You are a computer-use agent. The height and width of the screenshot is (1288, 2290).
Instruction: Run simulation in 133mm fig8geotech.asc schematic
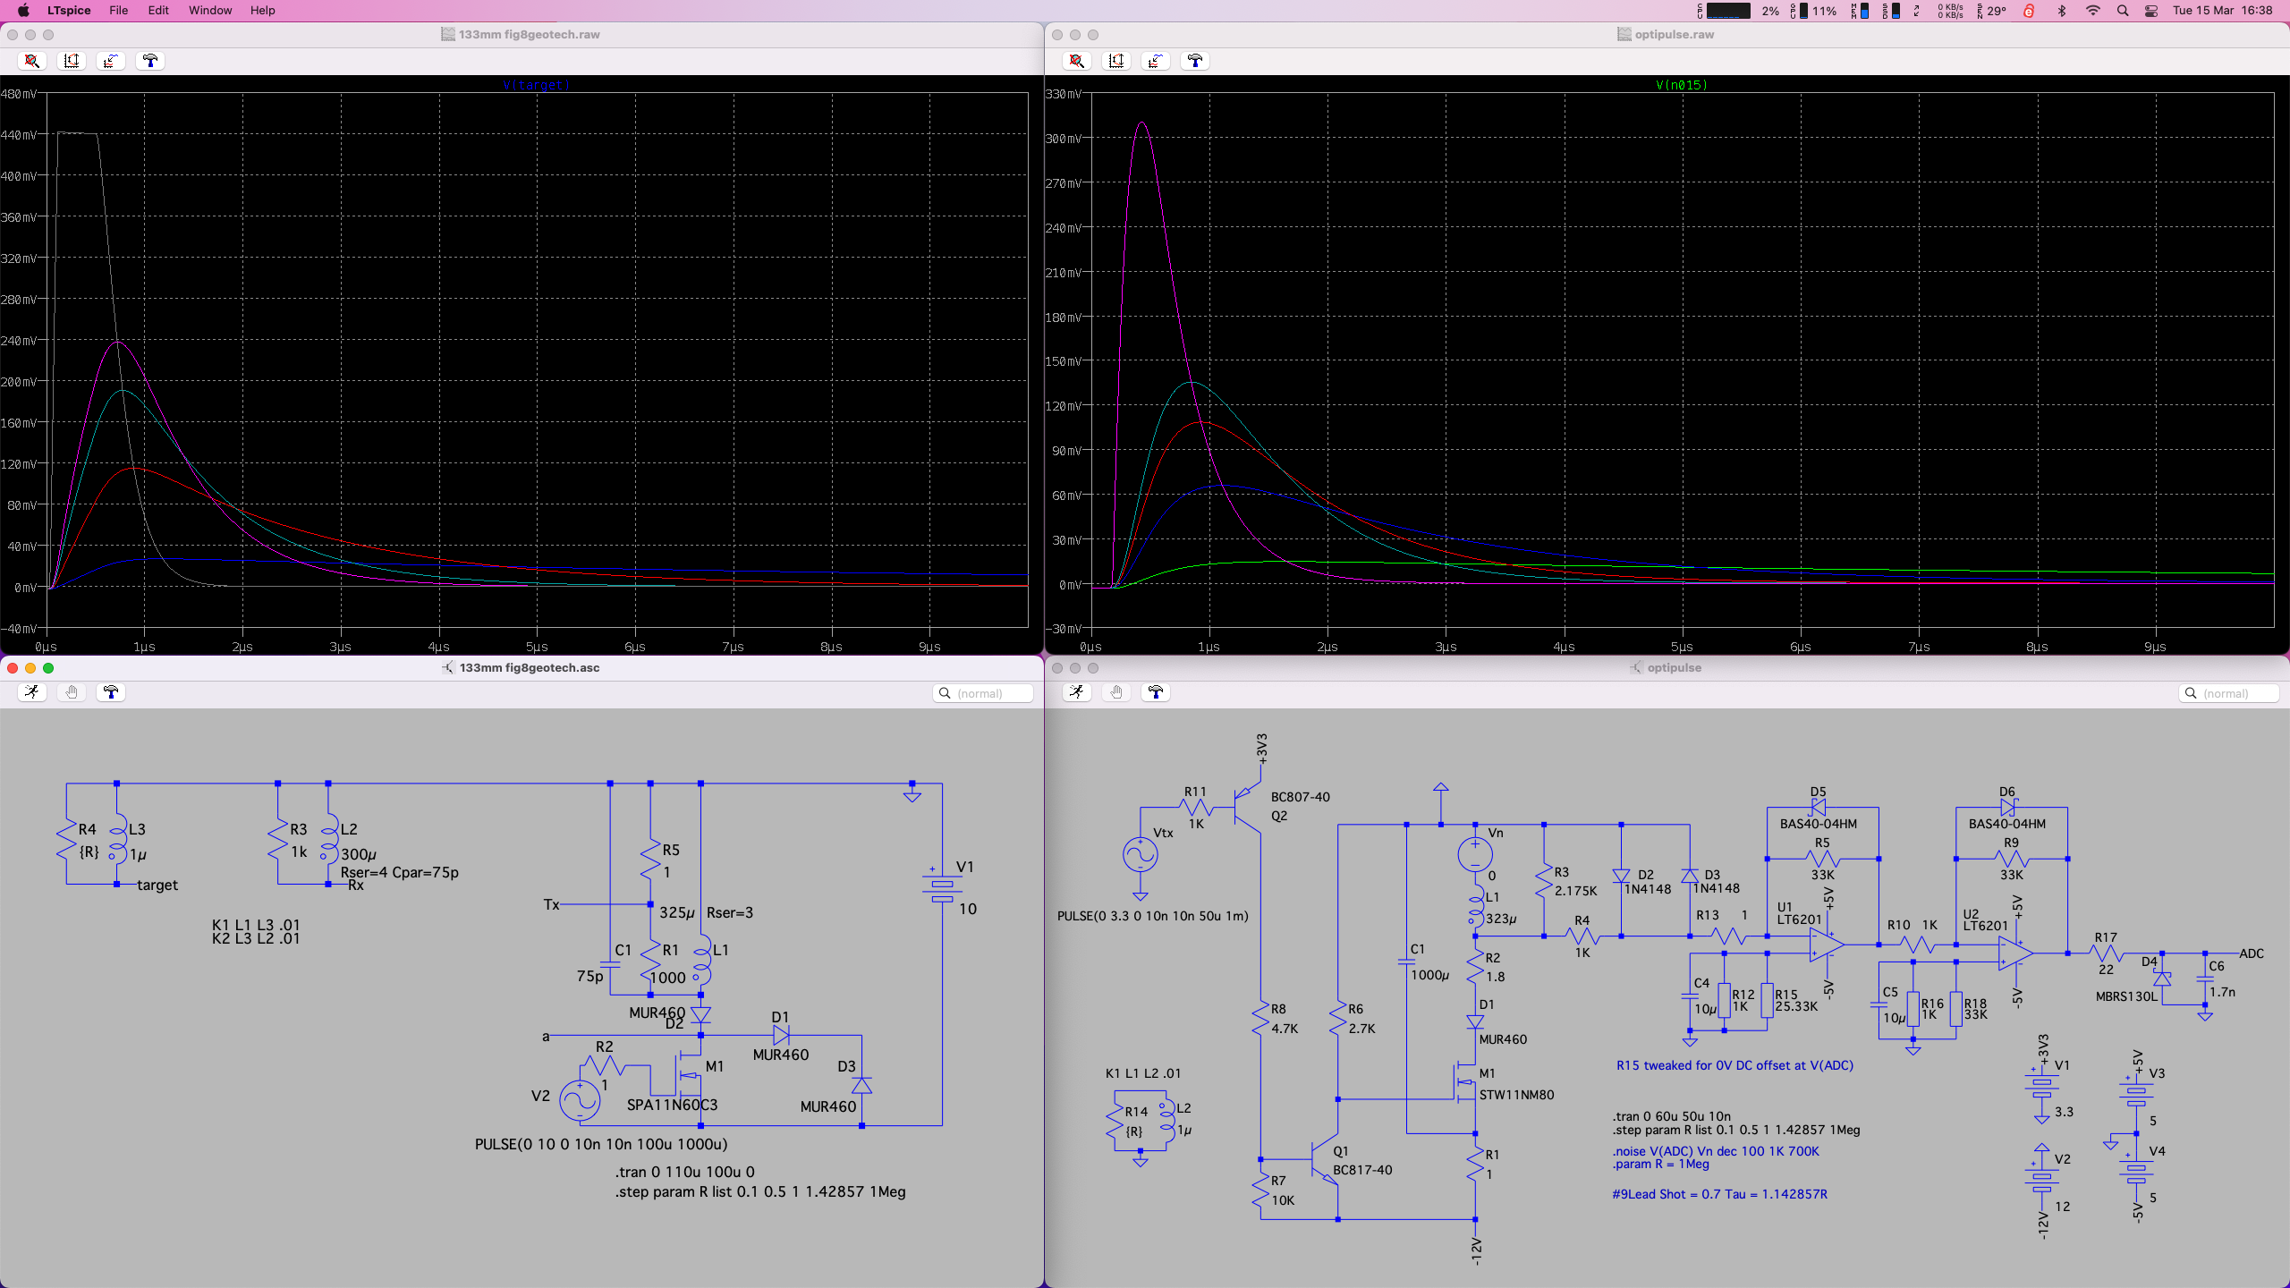tap(32, 692)
